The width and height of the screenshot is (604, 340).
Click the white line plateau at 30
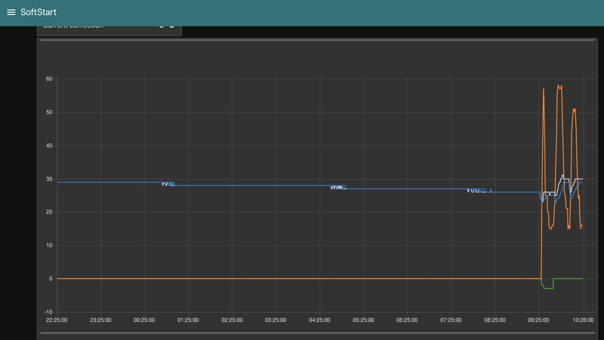(x=579, y=179)
